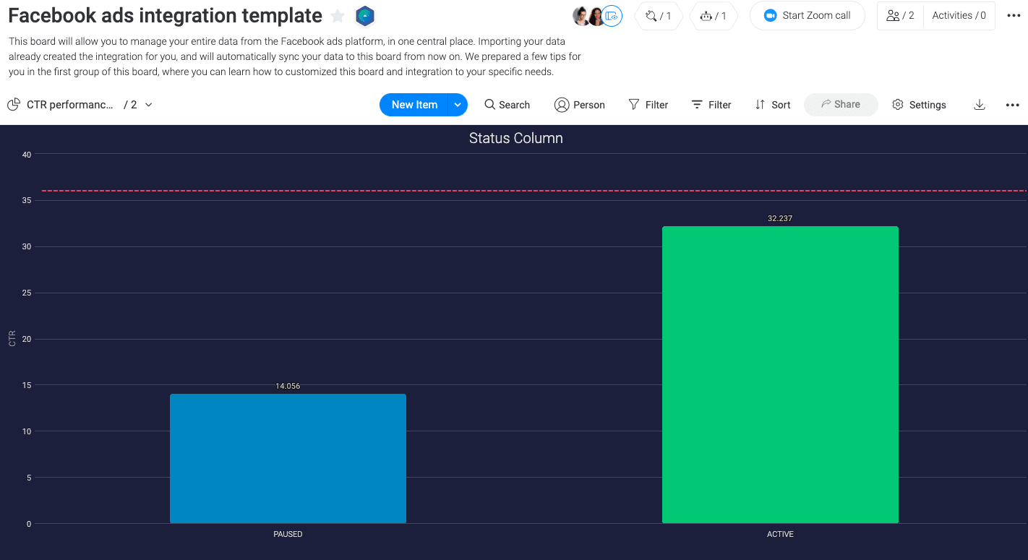This screenshot has height=560, width=1028.
Task: Click New Item button
Action: point(414,105)
